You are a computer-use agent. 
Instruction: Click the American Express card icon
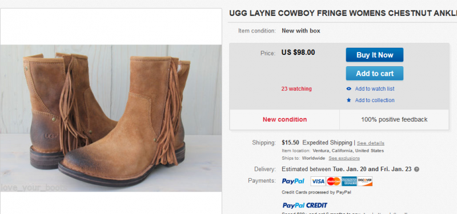coord(350,181)
